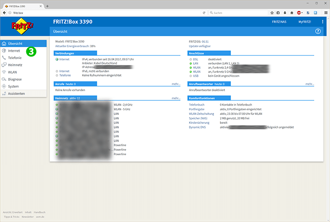Click Ansicht: Erweitert footer link

(13, 212)
